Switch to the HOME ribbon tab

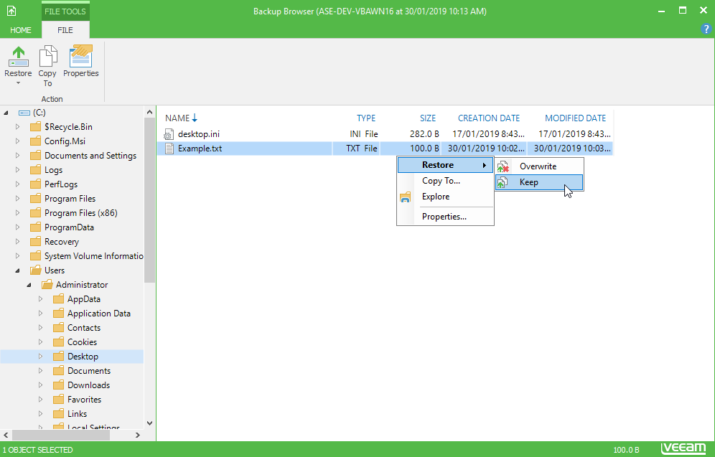[21, 30]
